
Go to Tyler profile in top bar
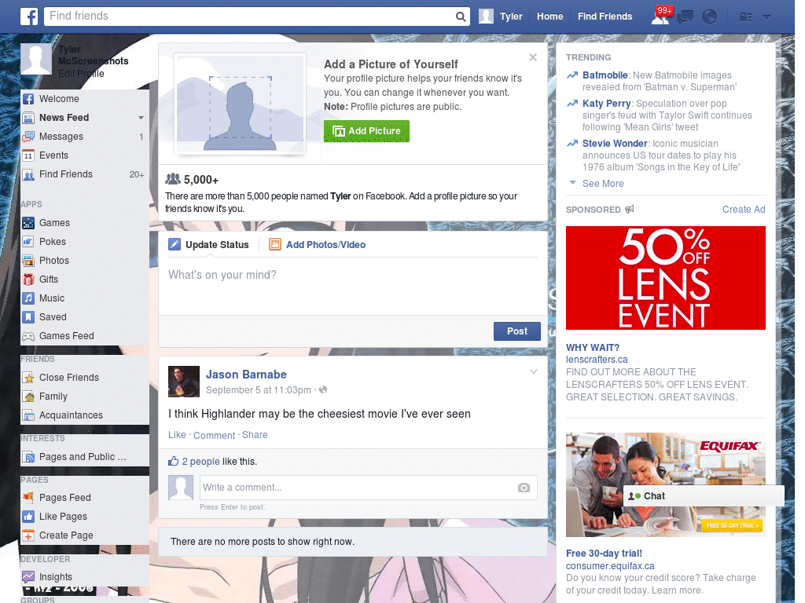[501, 16]
